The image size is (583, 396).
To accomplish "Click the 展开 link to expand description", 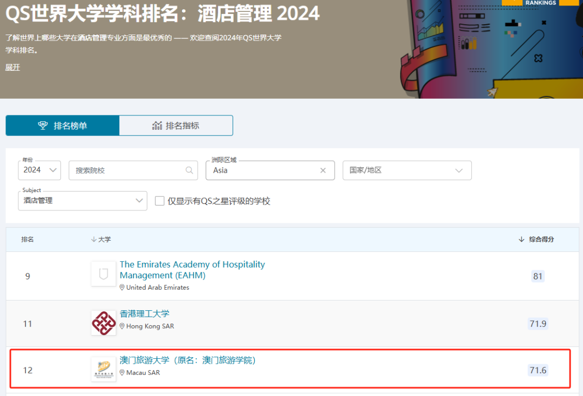I will pos(12,67).
